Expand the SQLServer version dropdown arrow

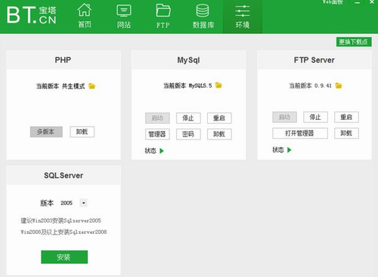pyautogui.click(x=84, y=203)
